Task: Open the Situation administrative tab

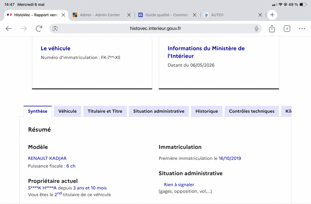Action: pos(159,111)
